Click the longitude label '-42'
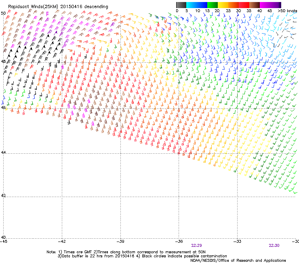 62,242
